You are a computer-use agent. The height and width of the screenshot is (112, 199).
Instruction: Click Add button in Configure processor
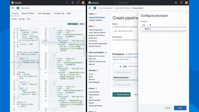point(180,108)
